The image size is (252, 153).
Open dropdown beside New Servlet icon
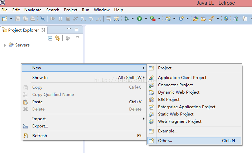click(x=187, y=19)
